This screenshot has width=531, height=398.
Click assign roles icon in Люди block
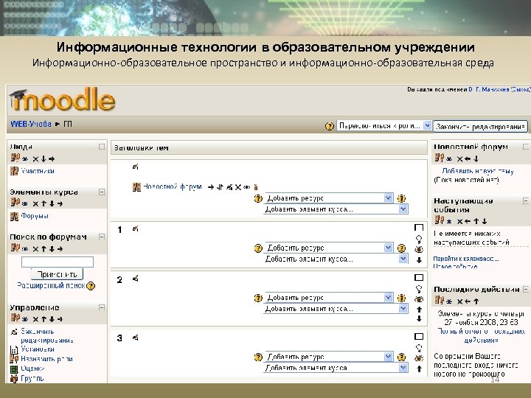point(15,158)
